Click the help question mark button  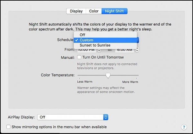[184, 127]
